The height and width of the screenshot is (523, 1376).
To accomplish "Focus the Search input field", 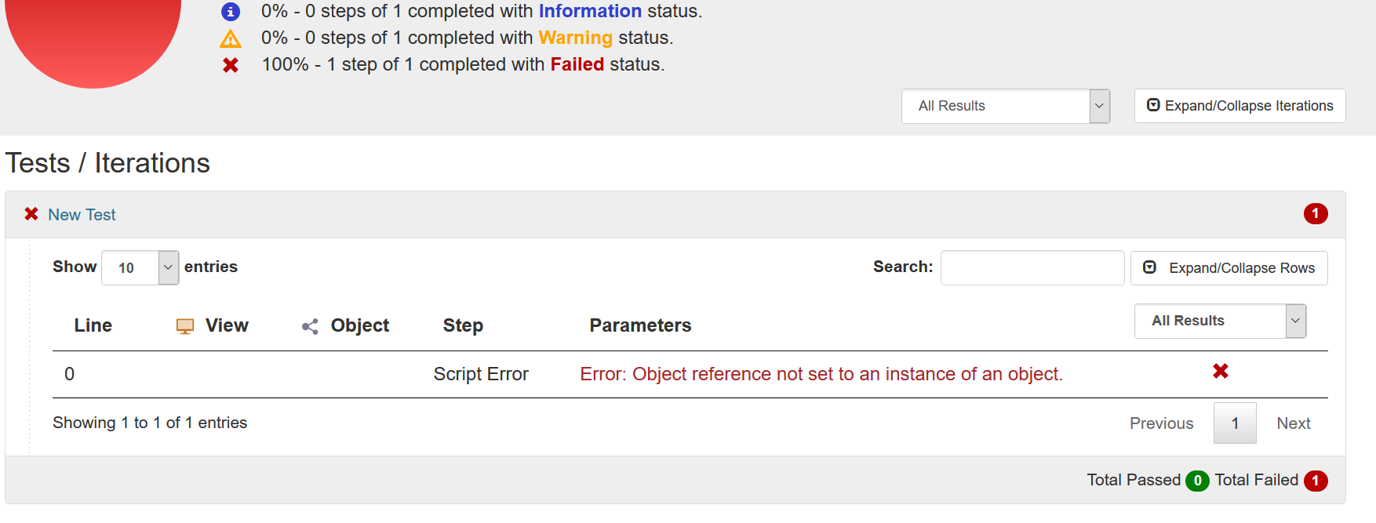I will [1032, 268].
